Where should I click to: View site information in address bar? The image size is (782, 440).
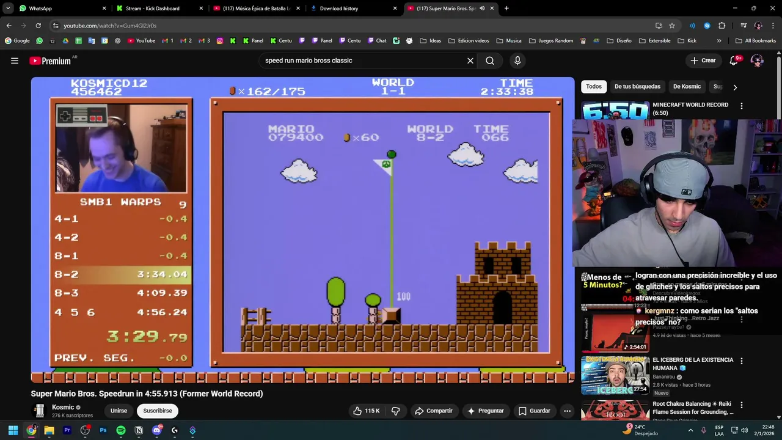click(x=56, y=26)
